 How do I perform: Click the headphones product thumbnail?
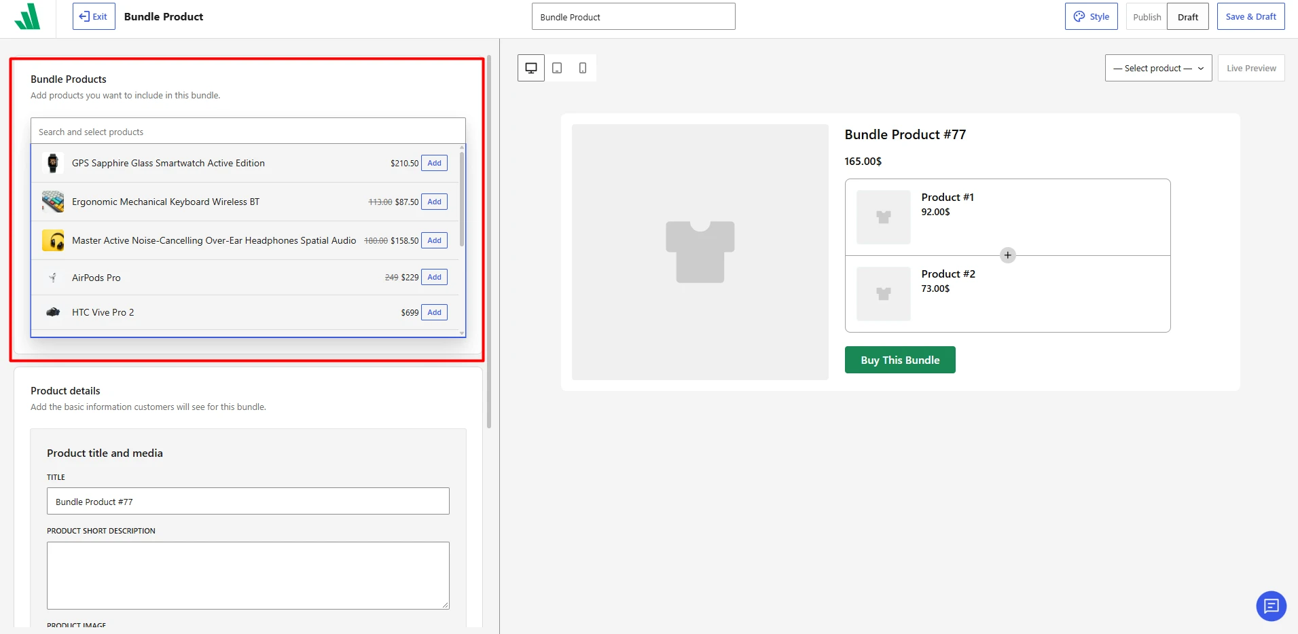[x=53, y=240]
